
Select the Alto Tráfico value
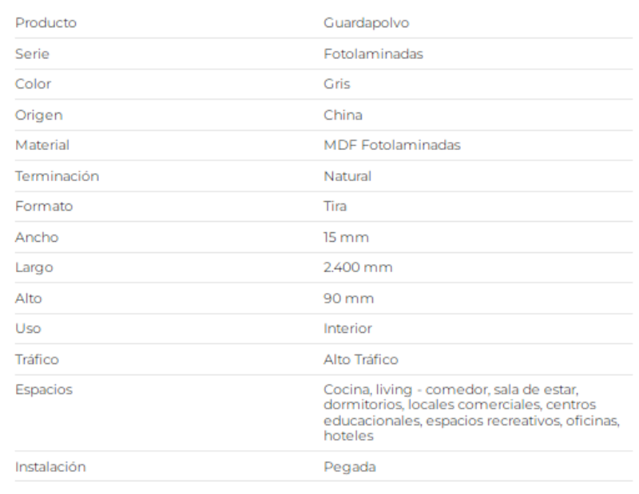click(x=361, y=359)
